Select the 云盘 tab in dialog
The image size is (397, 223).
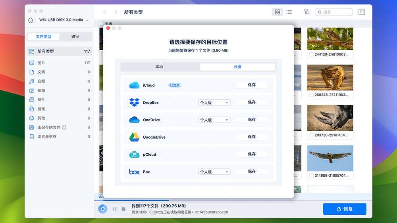237,67
